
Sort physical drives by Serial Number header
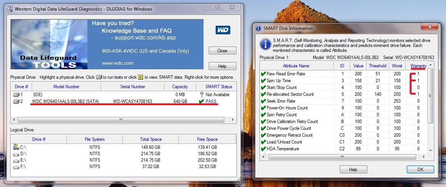click(132, 87)
